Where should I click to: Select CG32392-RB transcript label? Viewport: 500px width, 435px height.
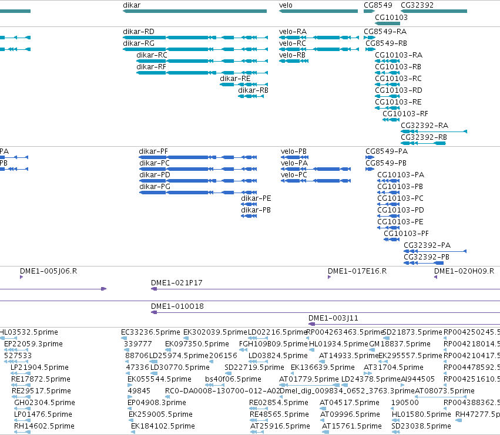click(424, 138)
